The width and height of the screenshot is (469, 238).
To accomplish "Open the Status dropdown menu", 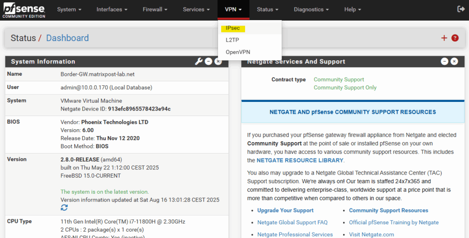I will click(x=267, y=10).
